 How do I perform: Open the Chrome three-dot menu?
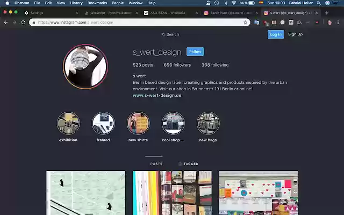(338, 23)
